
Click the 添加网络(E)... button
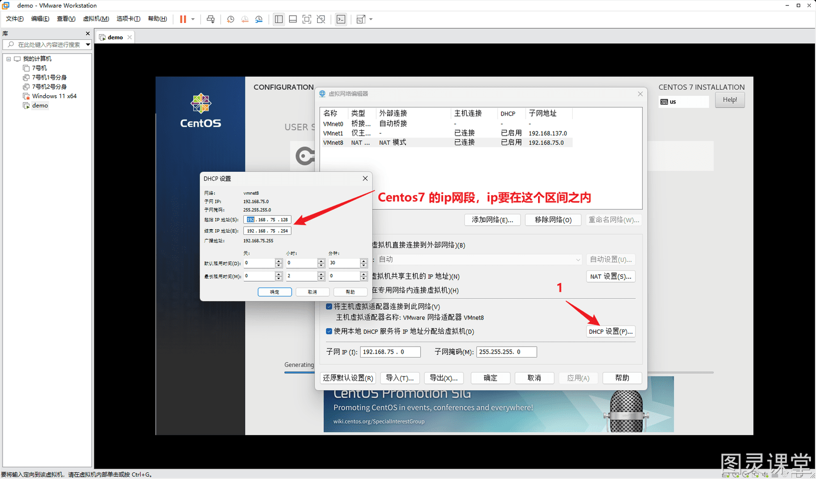point(492,220)
